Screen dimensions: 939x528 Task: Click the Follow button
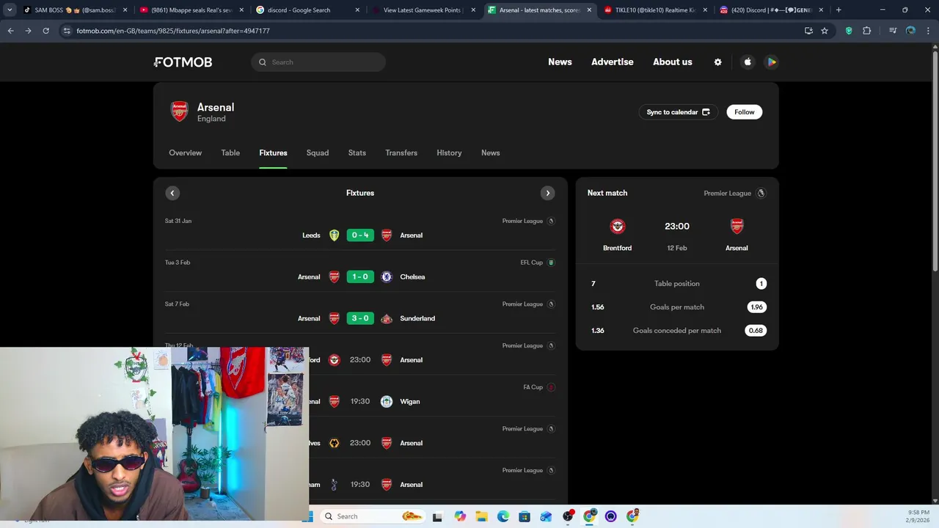point(745,112)
